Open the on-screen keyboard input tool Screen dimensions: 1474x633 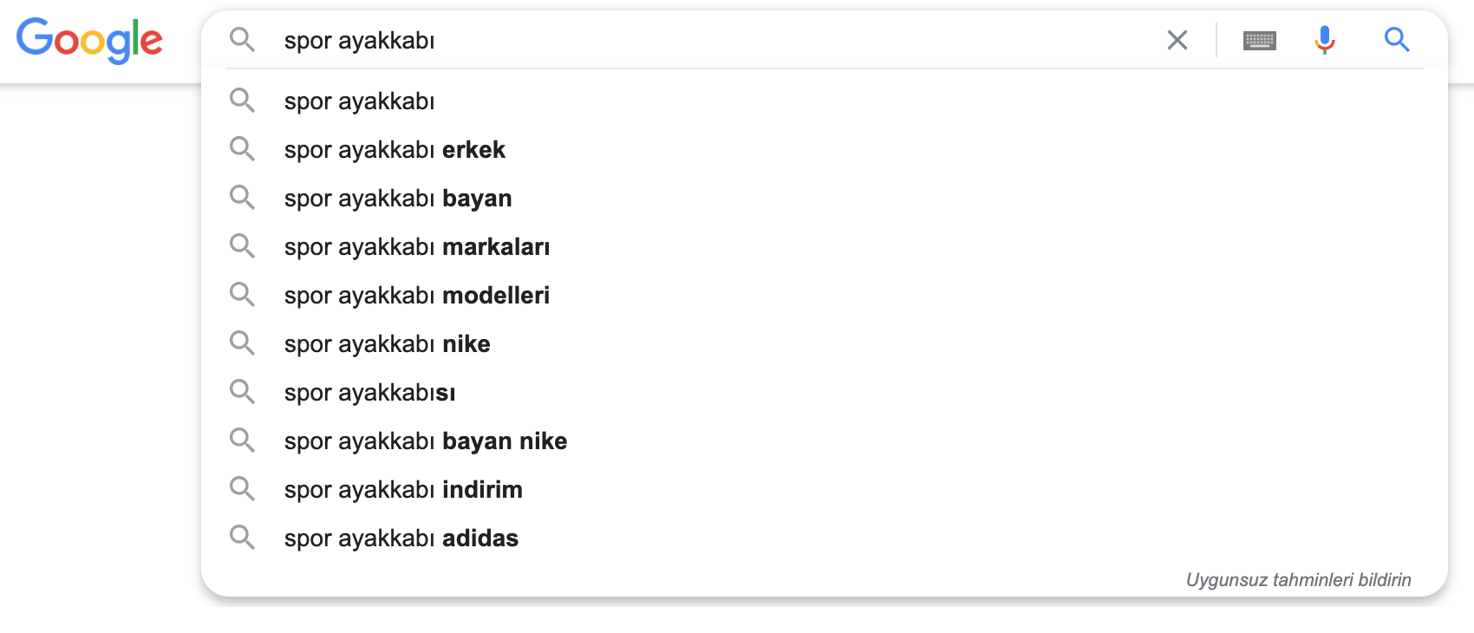(1259, 40)
